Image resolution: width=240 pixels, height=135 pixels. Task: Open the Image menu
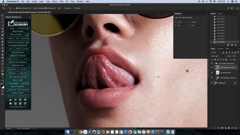pos(34,1)
